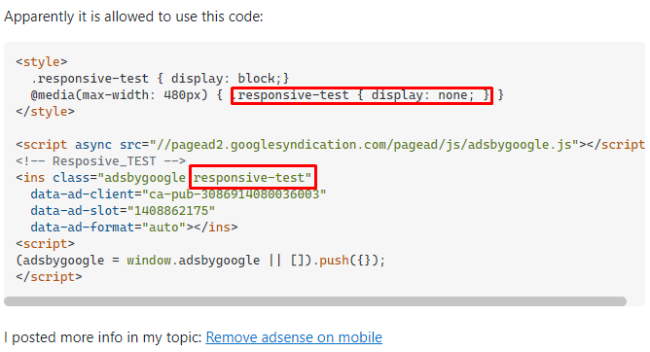Click '.responsive-test { display: none; }' inside the media query
The width and height of the screenshot is (650, 352).
(361, 95)
